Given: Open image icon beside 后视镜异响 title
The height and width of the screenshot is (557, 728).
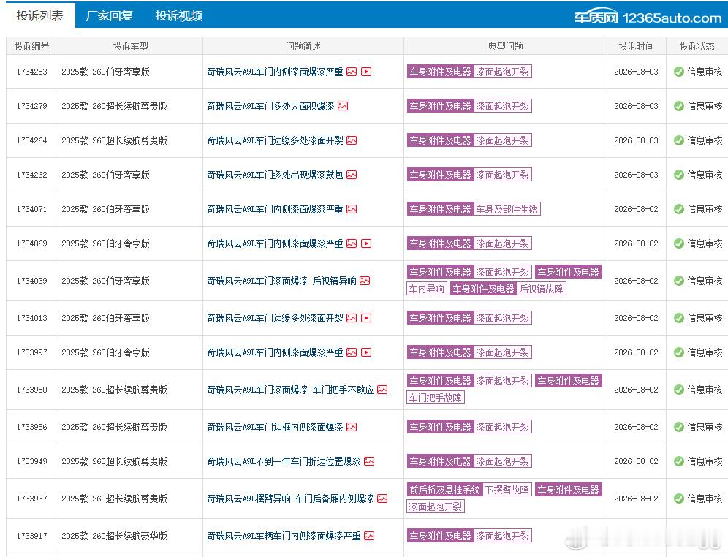Looking at the screenshot, I should point(365,281).
